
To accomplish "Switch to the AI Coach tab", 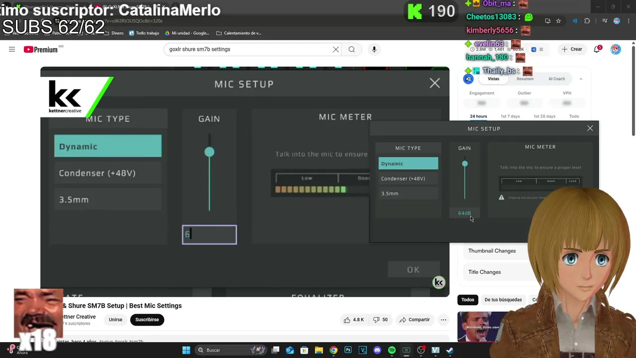I will 556,79.
